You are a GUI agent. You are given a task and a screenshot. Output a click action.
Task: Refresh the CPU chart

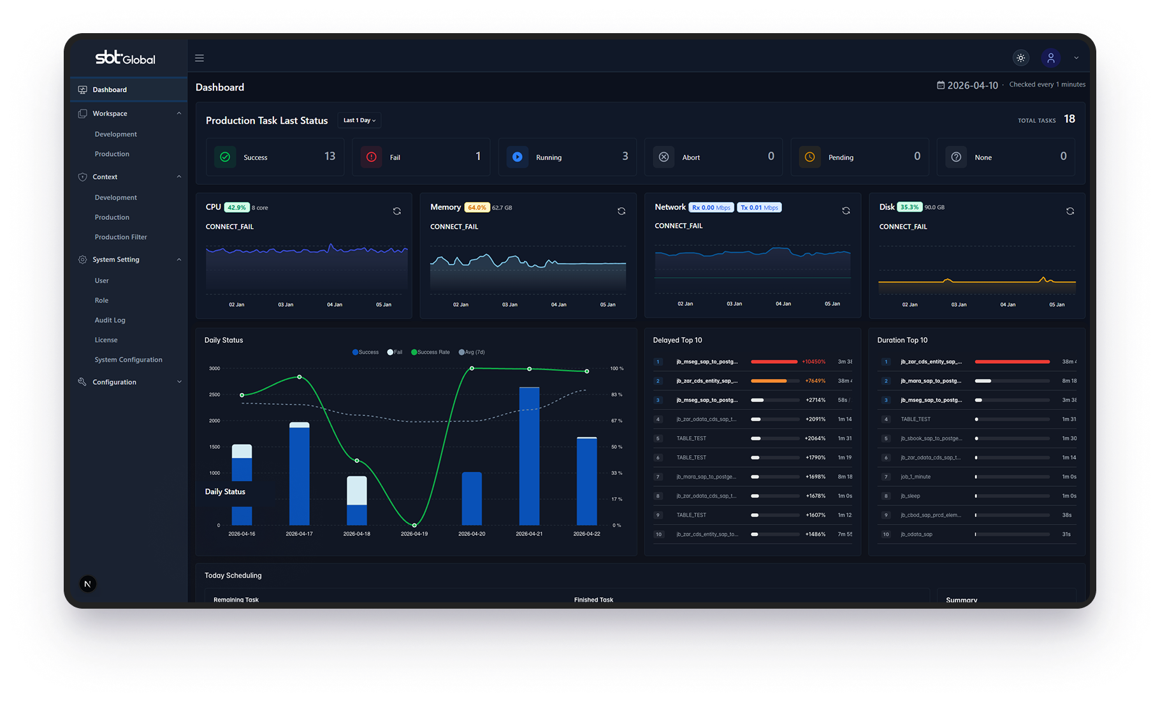tap(397, 211)
